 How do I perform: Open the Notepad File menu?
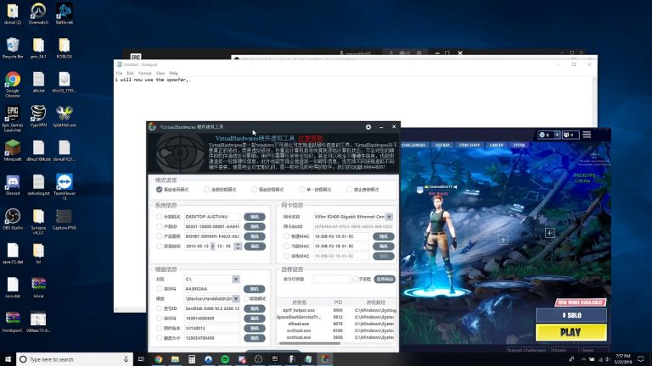coord(120,73)
